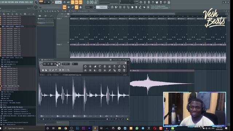Toggle the blend recording overdub button

(76, 2)
